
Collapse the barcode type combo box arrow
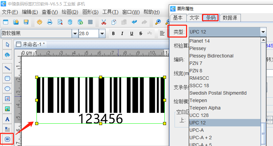(263, 32)
